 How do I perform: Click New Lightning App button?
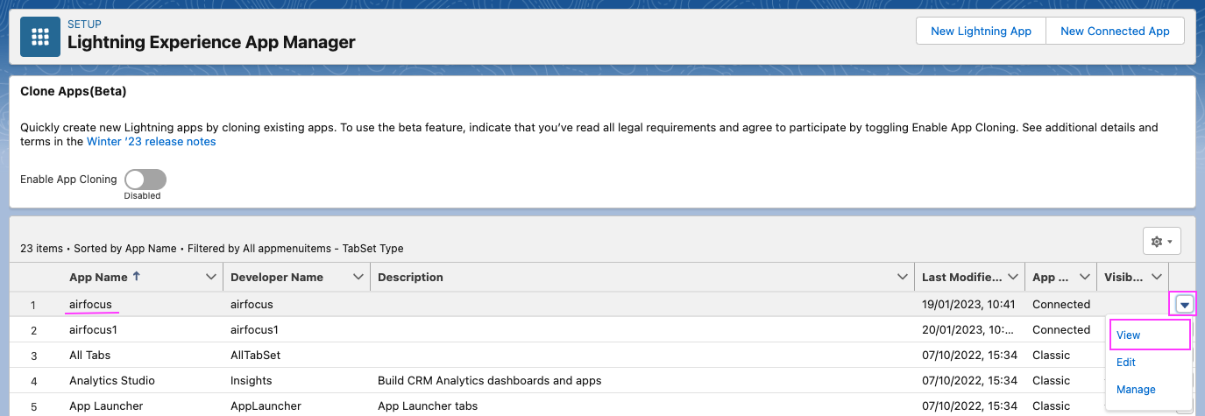(x=981, y=31)
